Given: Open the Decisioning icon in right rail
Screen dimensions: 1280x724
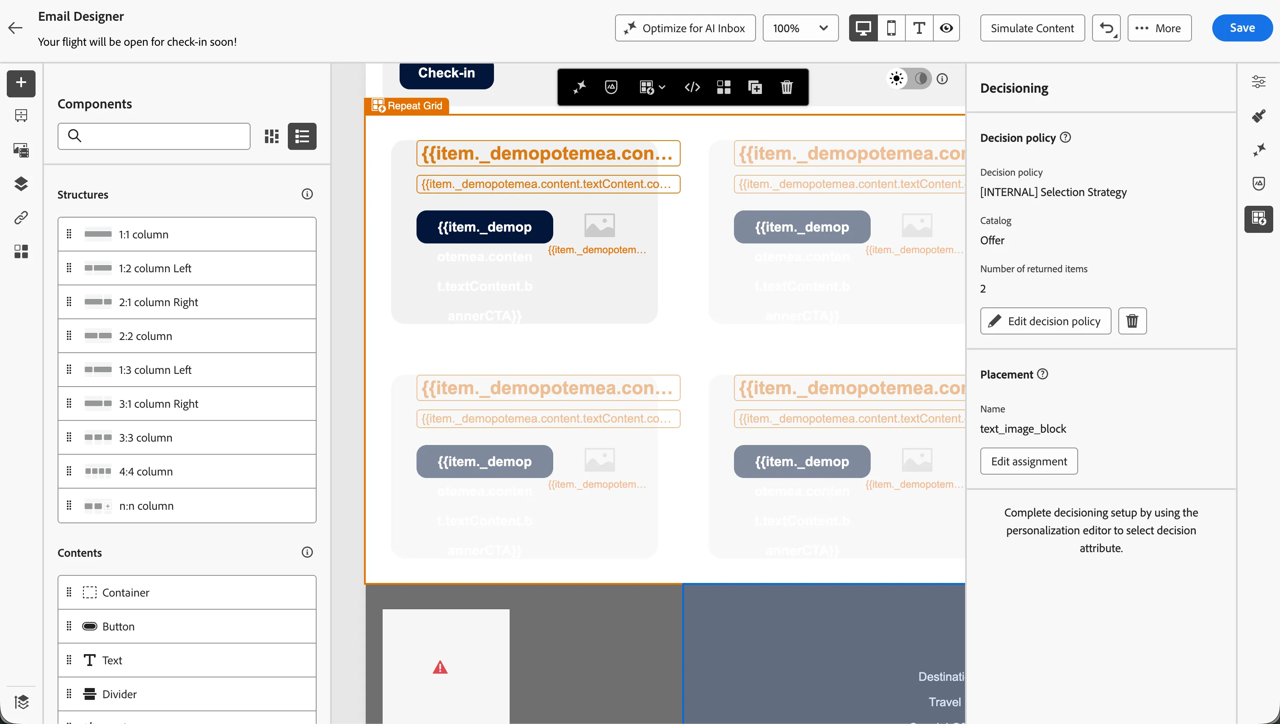Looking at the screenshot, I should click(1259, 219).
